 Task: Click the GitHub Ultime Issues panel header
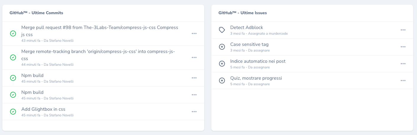click(x=242, y=13)
